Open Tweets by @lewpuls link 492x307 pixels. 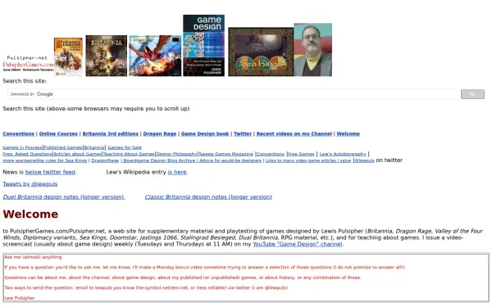pos(30,184)
